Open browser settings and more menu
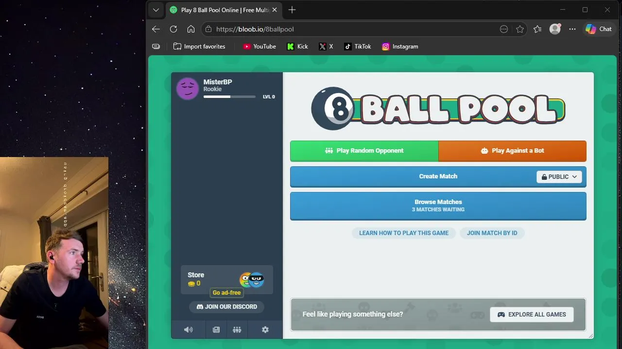The image size is (622, 349). [x=572, y=29]
